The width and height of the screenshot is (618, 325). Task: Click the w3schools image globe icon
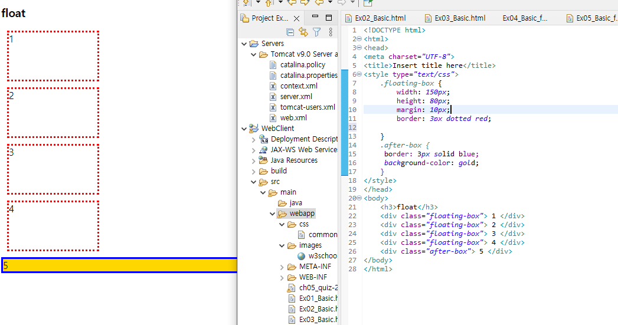(x=302, y=256)
